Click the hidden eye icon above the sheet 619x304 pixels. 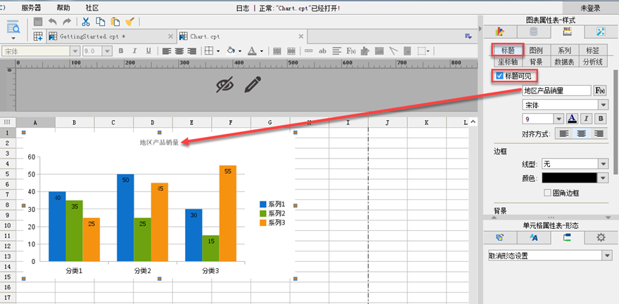(225, 84)
